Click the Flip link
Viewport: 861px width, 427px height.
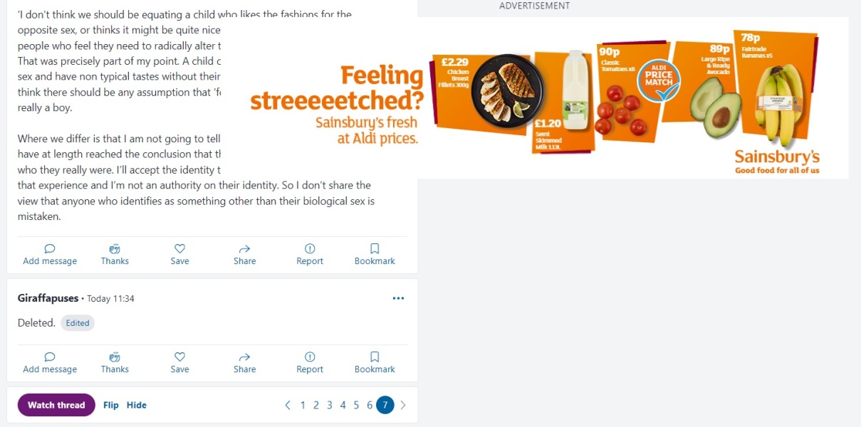pyautogui.click(x=111, y=404)
